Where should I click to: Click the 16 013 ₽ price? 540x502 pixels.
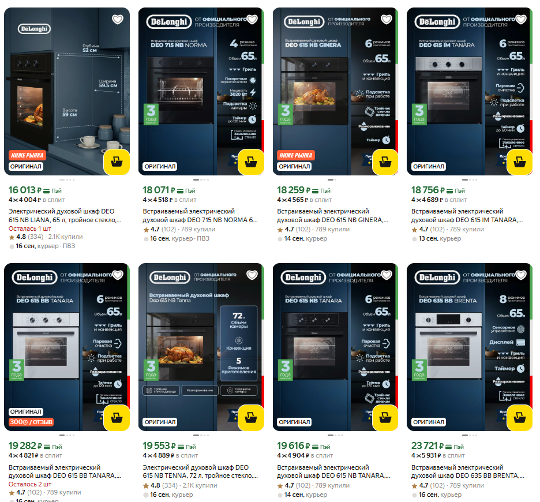25,190
